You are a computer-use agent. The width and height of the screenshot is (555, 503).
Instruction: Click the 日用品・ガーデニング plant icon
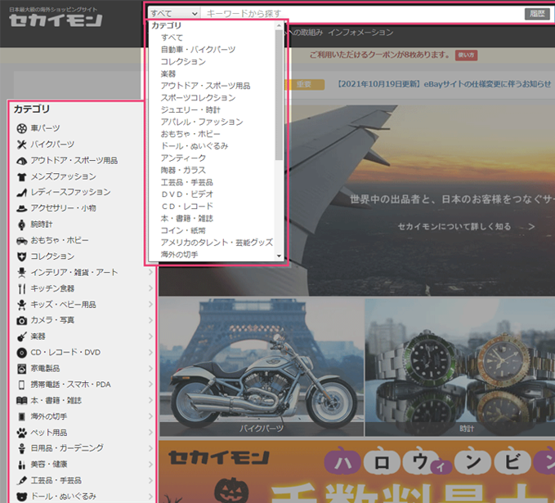[x=21, y=448]
